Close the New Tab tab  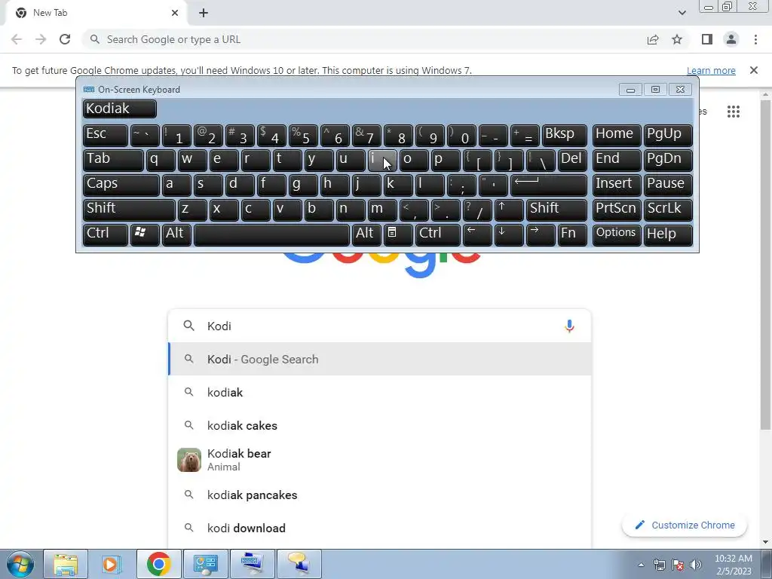(175, 13)
